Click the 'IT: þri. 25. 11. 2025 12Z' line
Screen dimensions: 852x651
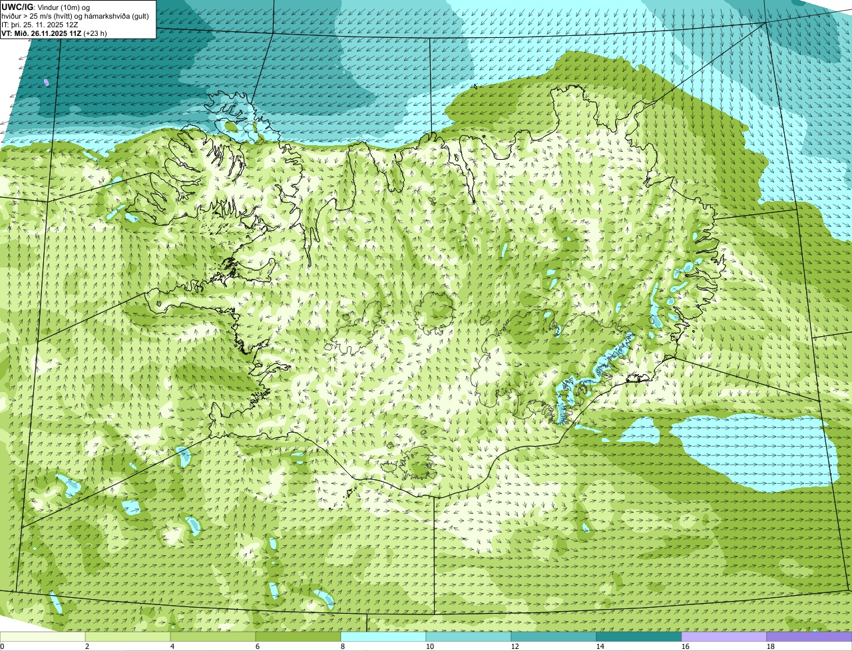pyautogui.click(x=40, y=24)
